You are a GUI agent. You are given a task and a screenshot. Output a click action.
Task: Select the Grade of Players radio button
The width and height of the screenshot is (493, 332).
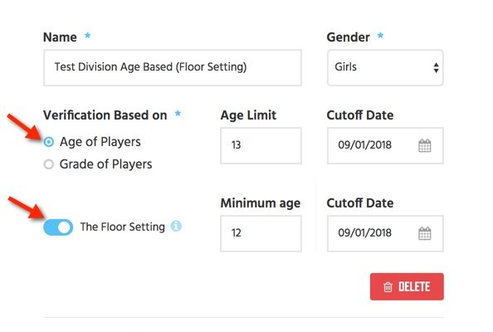(49, 164)
